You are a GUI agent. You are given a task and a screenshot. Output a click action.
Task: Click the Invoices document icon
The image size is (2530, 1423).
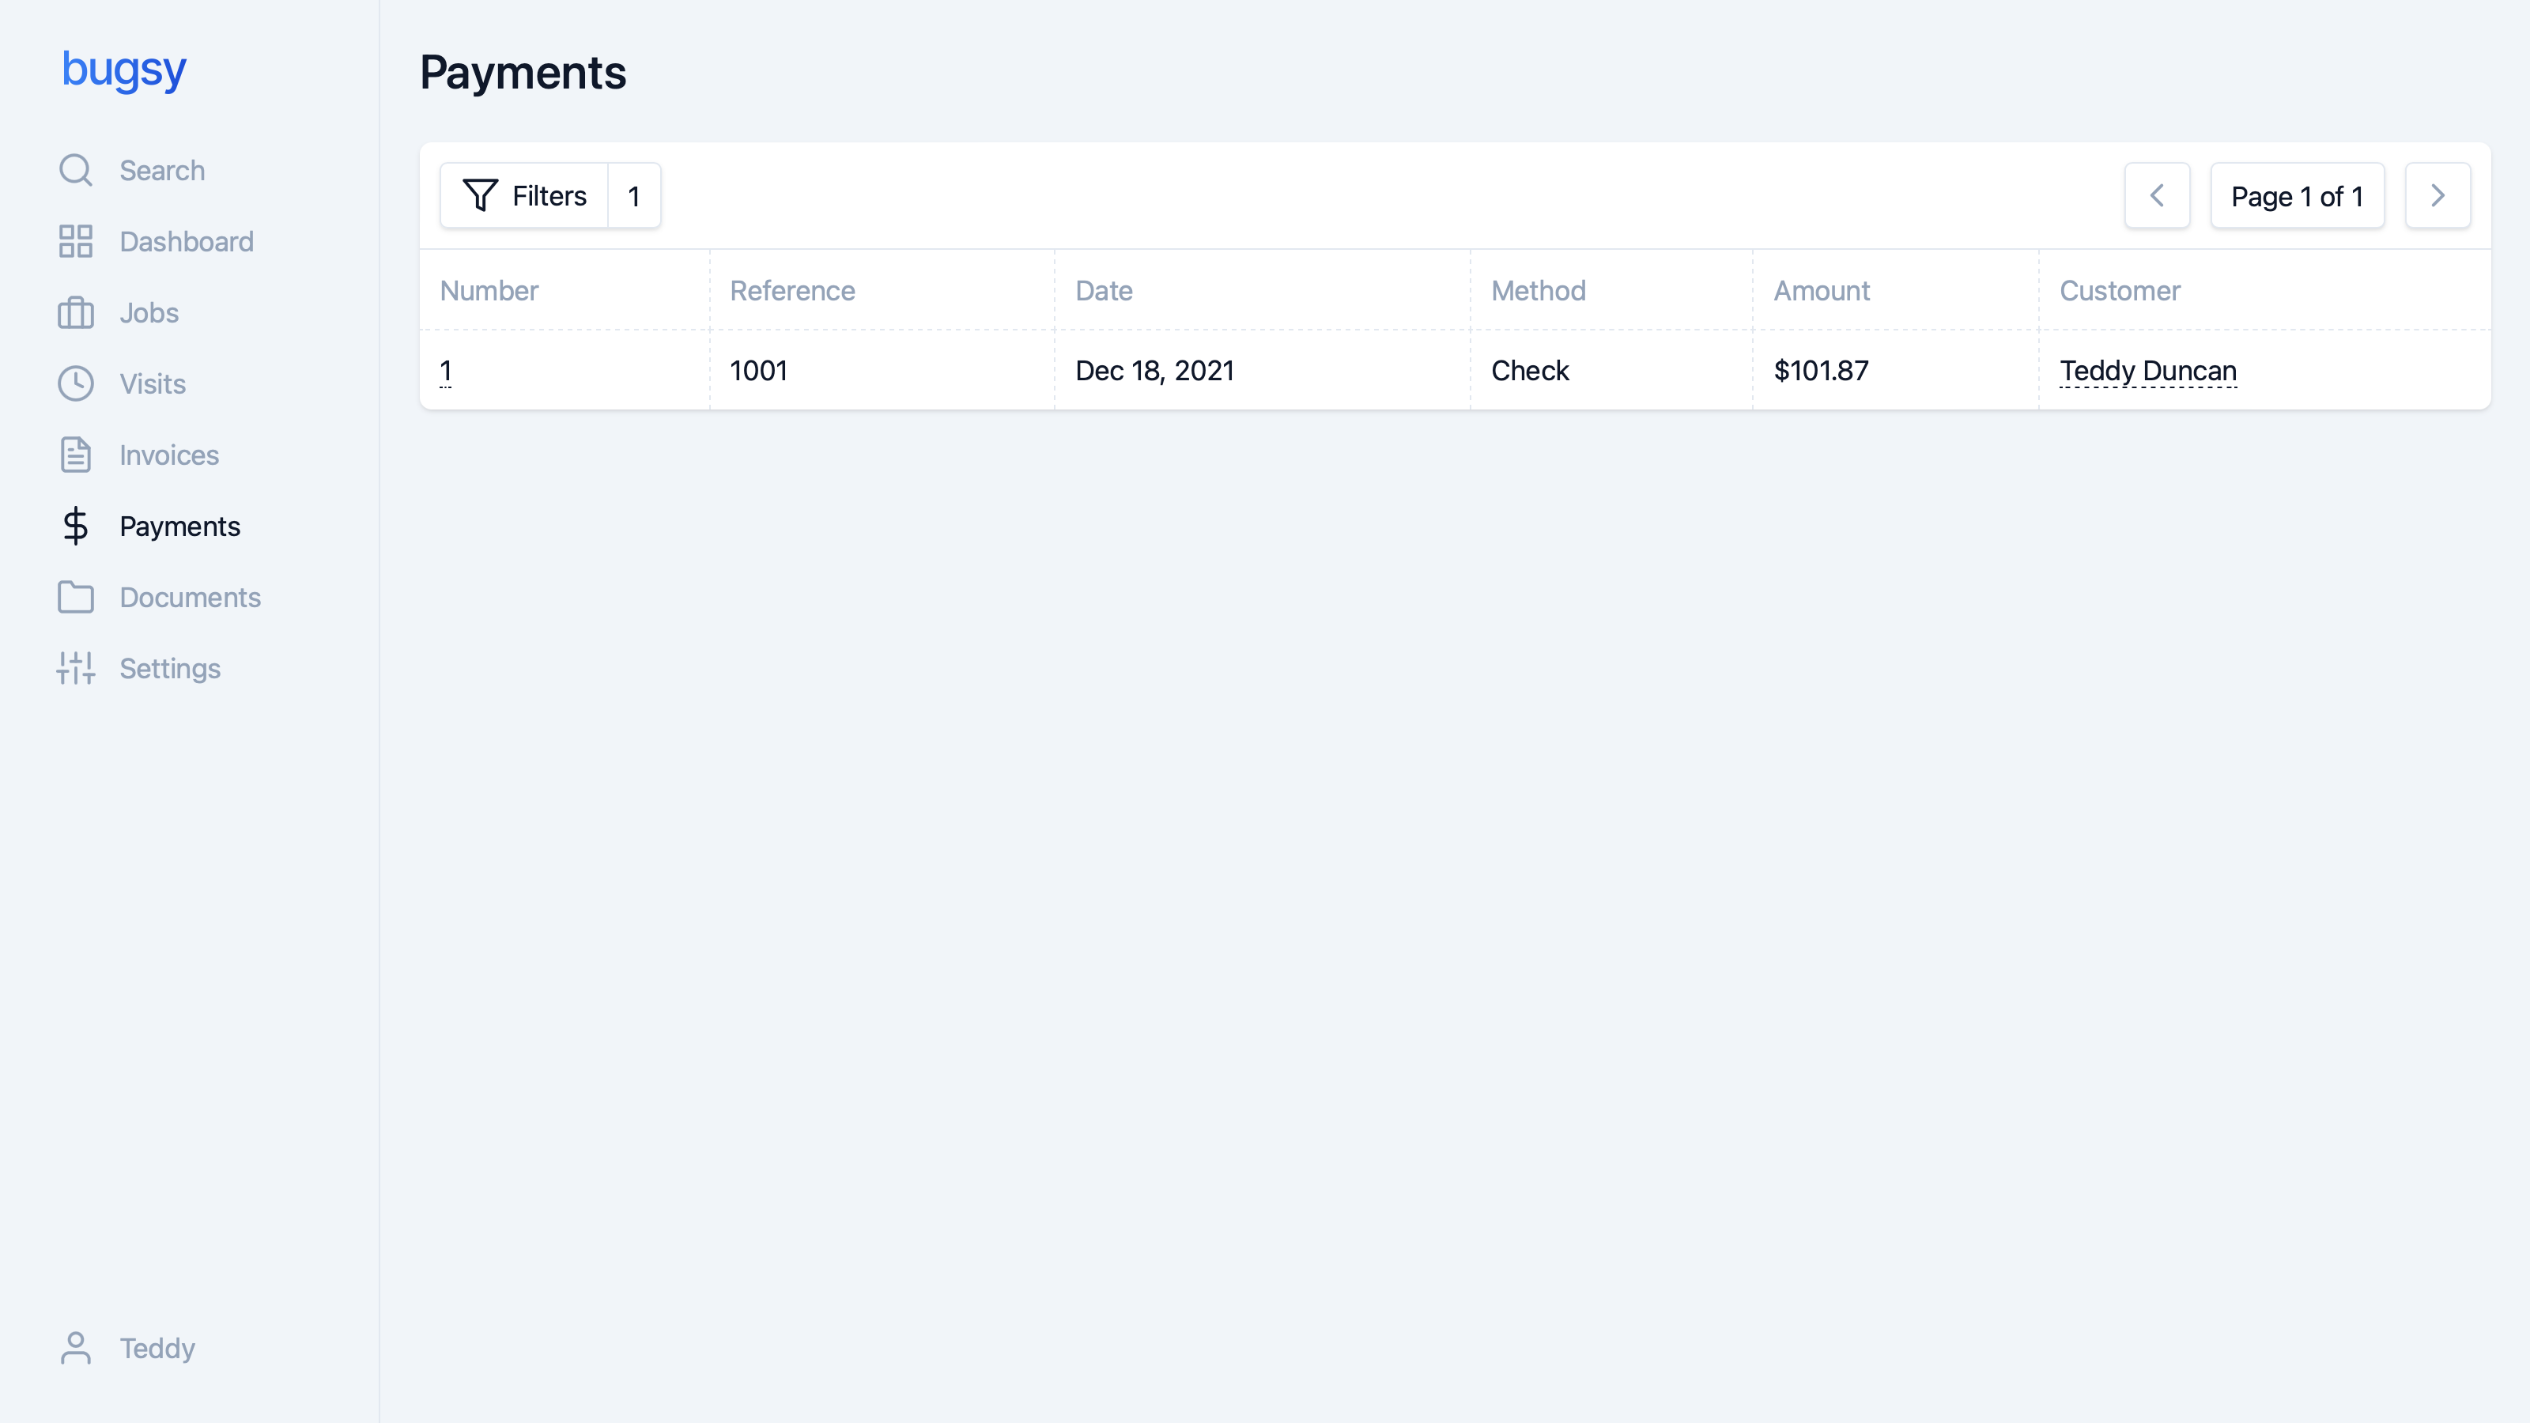pyautogui.click(x=76, y=455)
